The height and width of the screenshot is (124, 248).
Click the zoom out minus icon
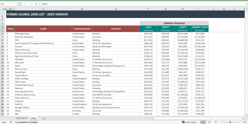[221, 122]
